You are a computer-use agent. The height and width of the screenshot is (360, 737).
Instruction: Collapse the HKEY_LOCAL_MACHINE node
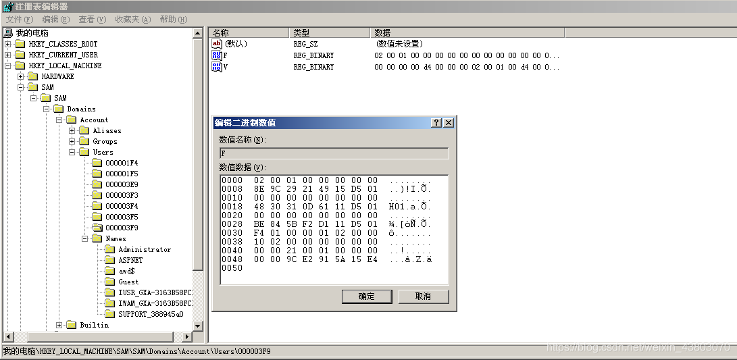pos(7,66)
